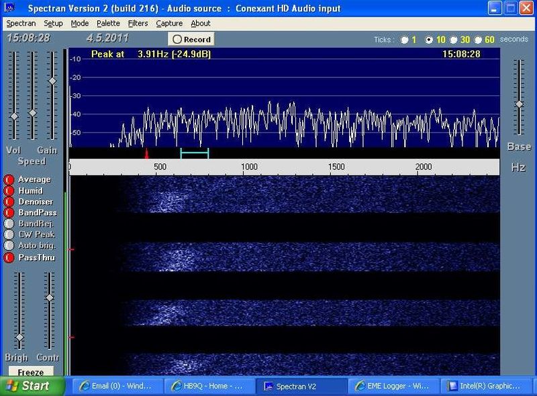Enable the CW Peak filter
The image size is (537, 396).
tap(9, 235)
